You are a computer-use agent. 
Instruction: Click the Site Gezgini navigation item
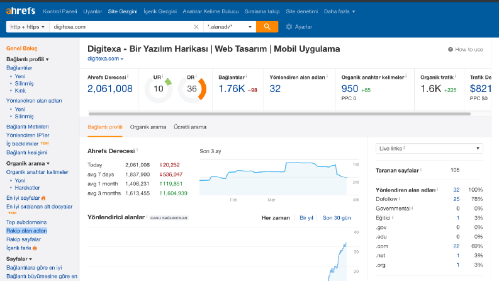(123, 11)
